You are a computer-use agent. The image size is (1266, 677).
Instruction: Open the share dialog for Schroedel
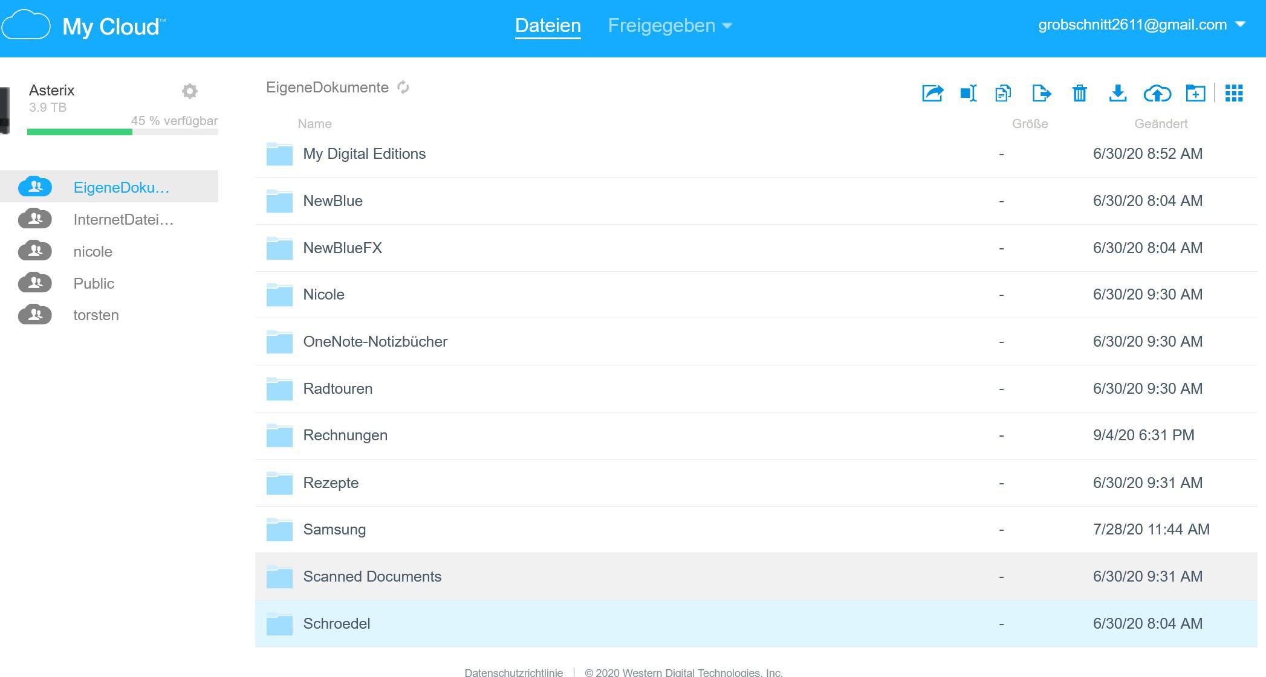931,94
